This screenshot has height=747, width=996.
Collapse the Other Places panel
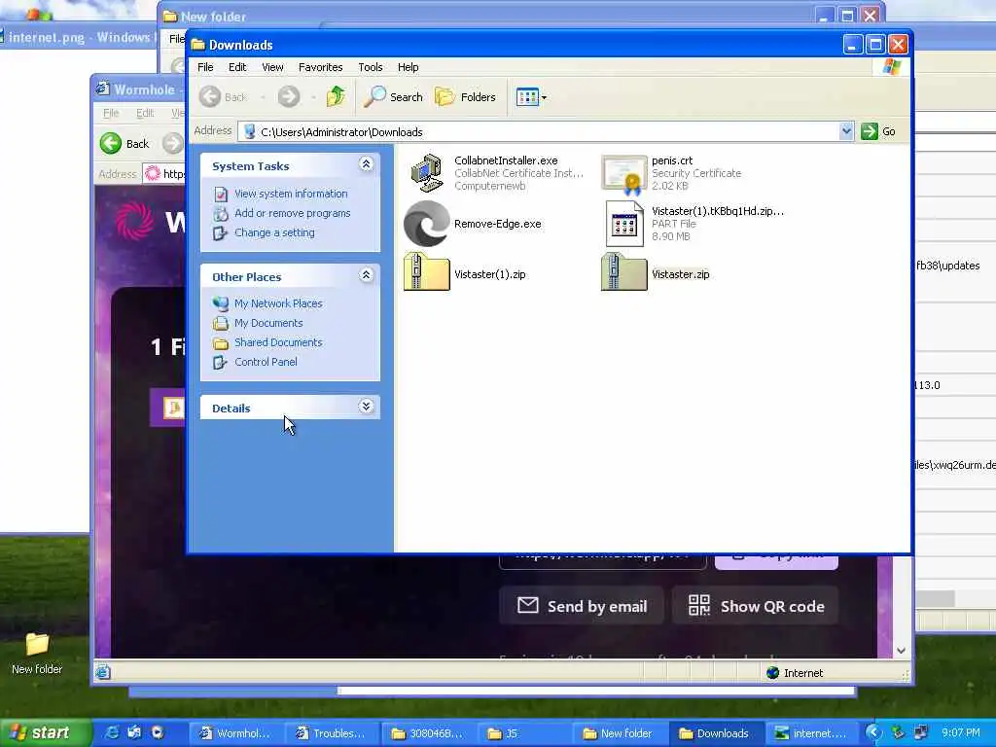pyautogui.click(x=366, y=275)
